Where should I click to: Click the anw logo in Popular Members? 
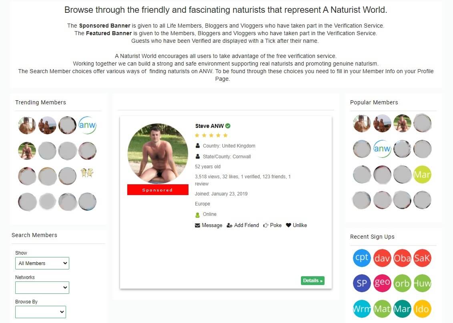pyautogui.click(x=382, y=149)
